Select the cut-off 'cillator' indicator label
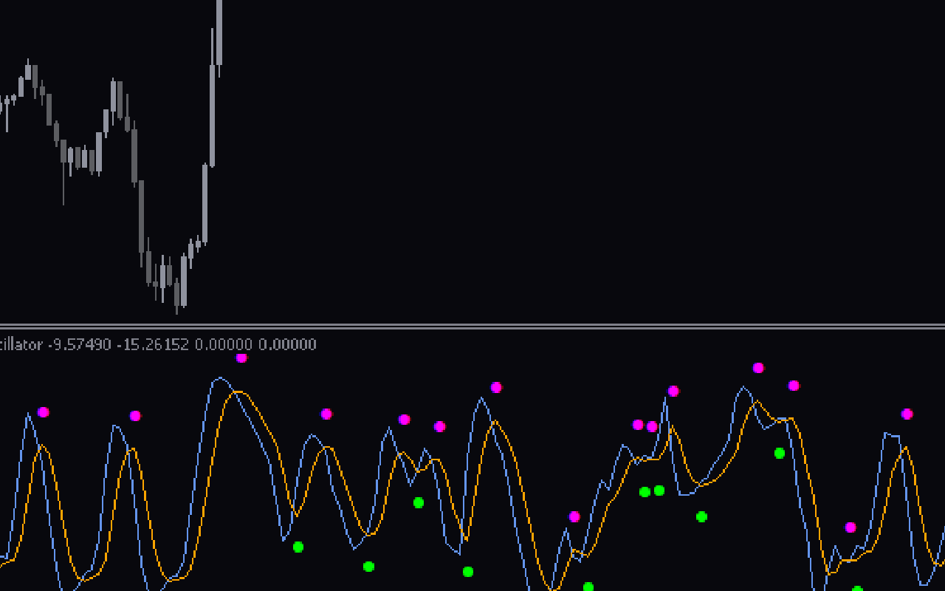 point(21,344)
